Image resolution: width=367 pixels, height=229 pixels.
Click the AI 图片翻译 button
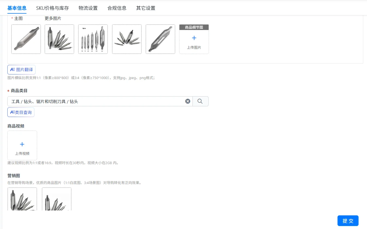click(21, 70)
